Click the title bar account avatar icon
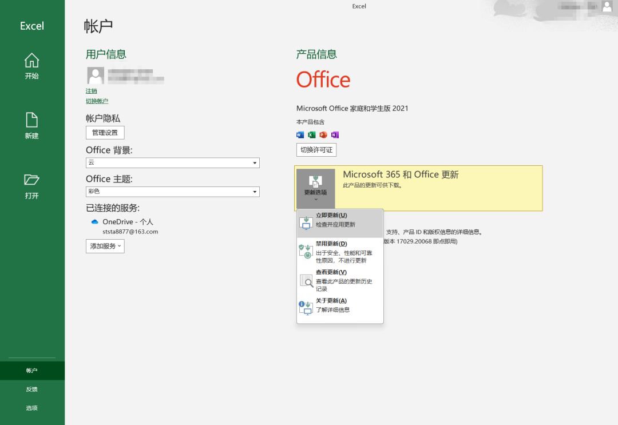Image resolution: width=618 pixels, height=425 pixels. [607, 6]
